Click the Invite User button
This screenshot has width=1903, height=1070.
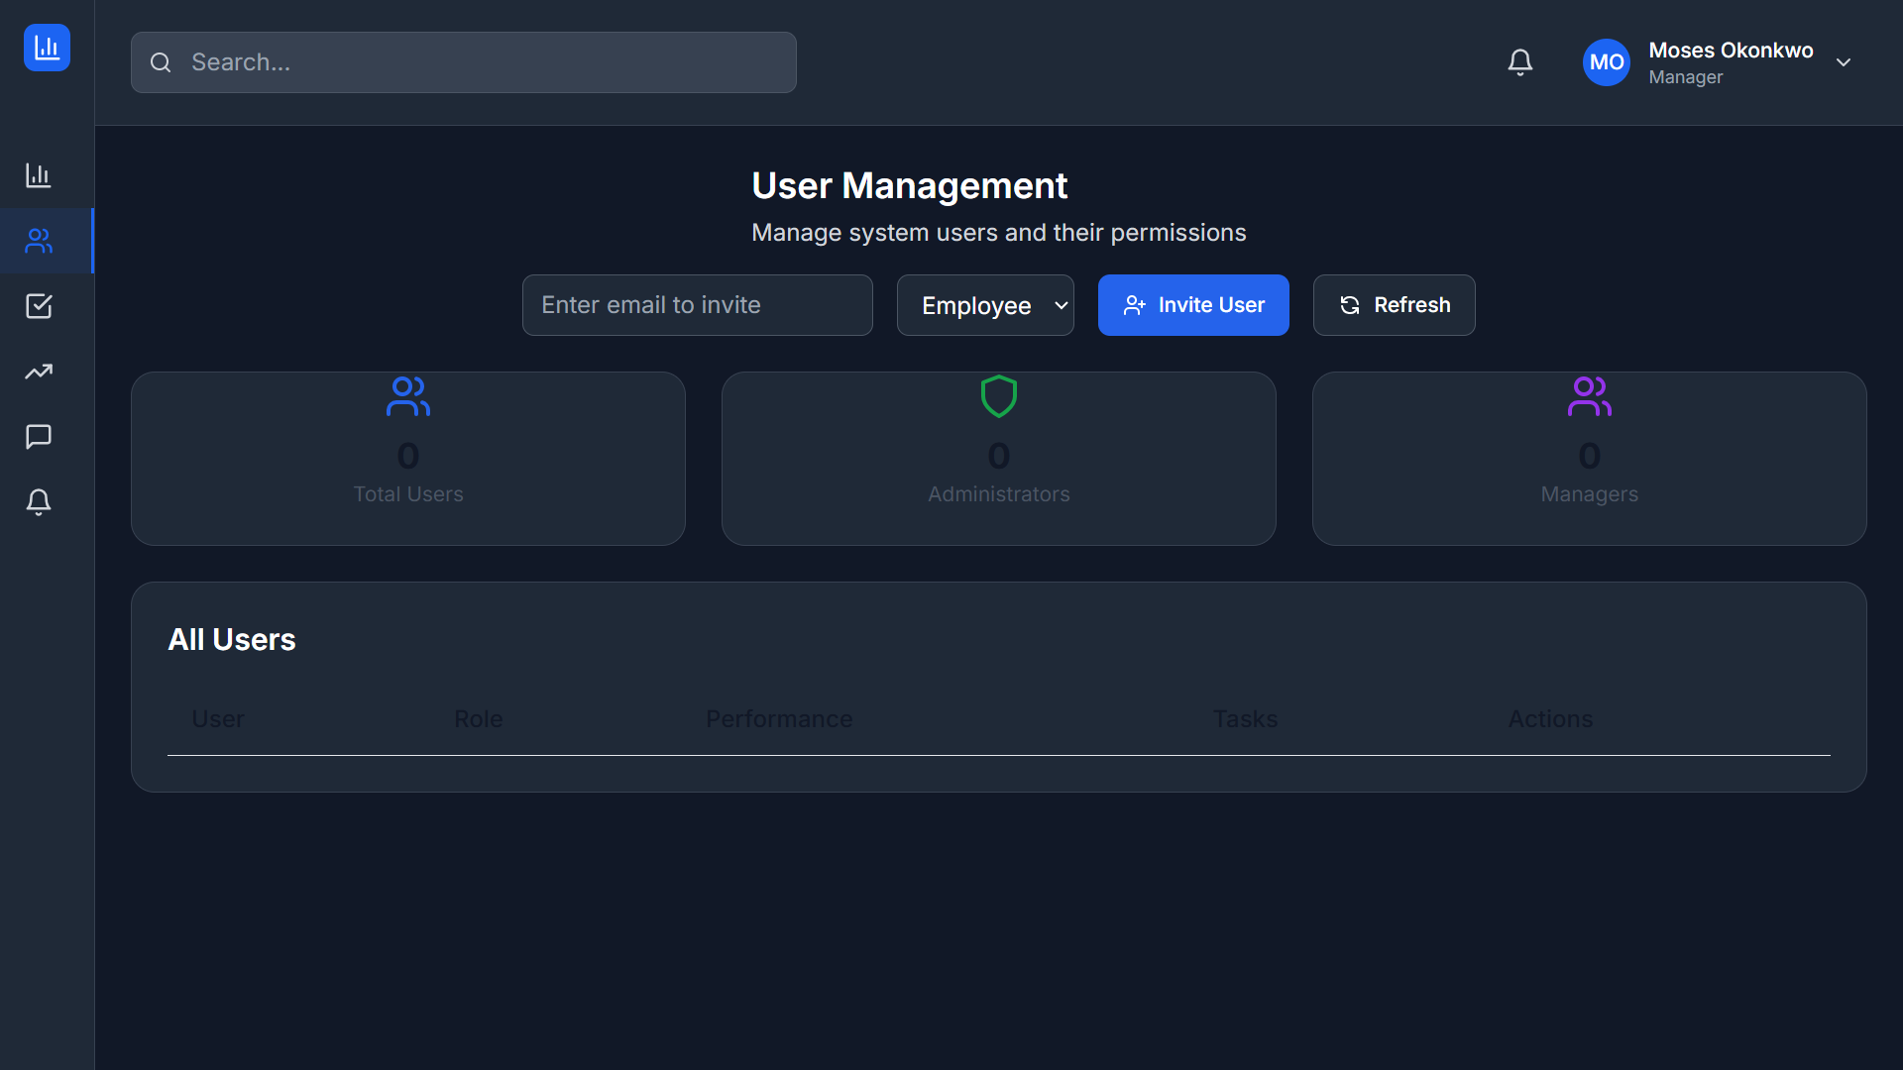[x=1193, y=305]
